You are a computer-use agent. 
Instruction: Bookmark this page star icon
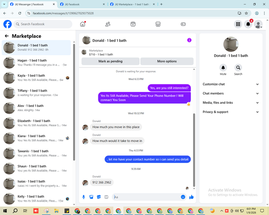[x=246, y=13]
